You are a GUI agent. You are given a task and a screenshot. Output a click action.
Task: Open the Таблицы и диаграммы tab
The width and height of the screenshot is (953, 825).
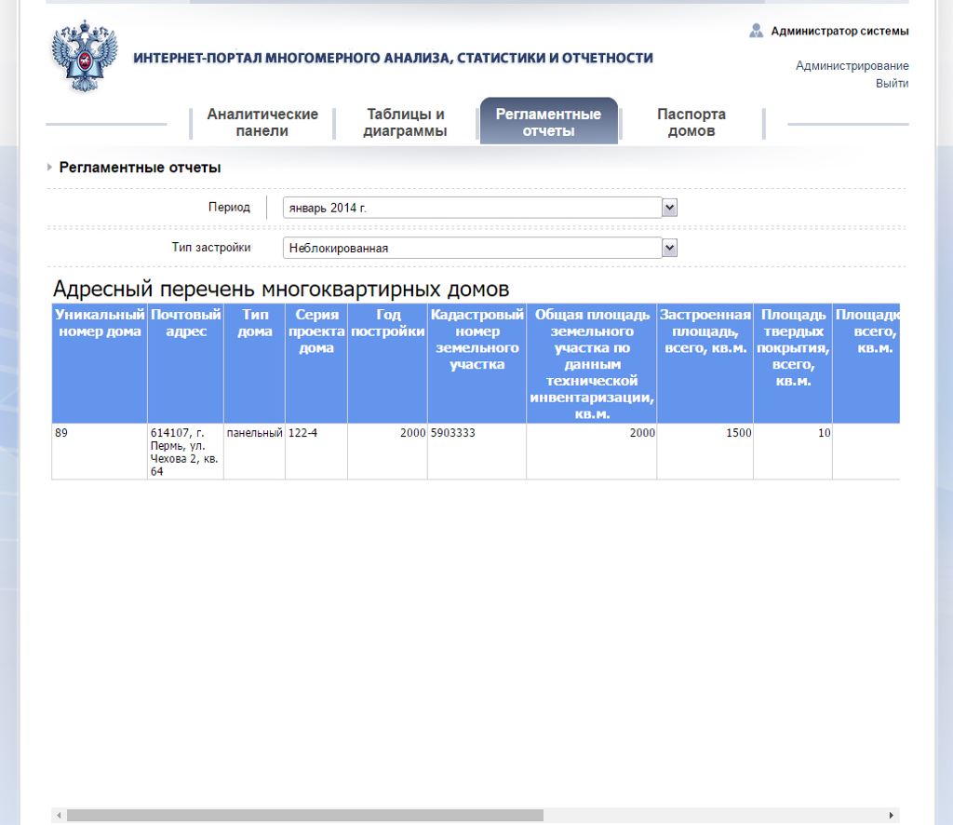[x=405, y=123]
